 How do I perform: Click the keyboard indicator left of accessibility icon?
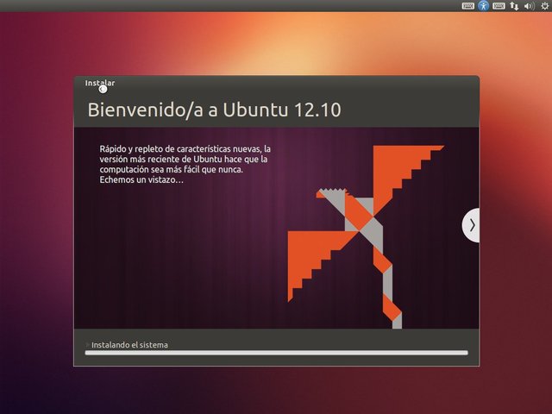(x=467, y=6)
